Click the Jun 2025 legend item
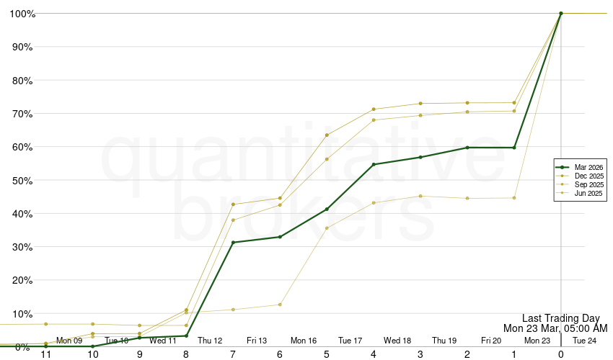613x360 pixels. [588, 193]
